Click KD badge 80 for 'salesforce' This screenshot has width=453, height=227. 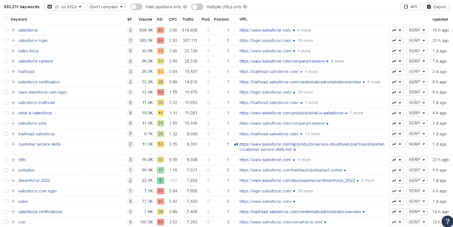point(161,30)
